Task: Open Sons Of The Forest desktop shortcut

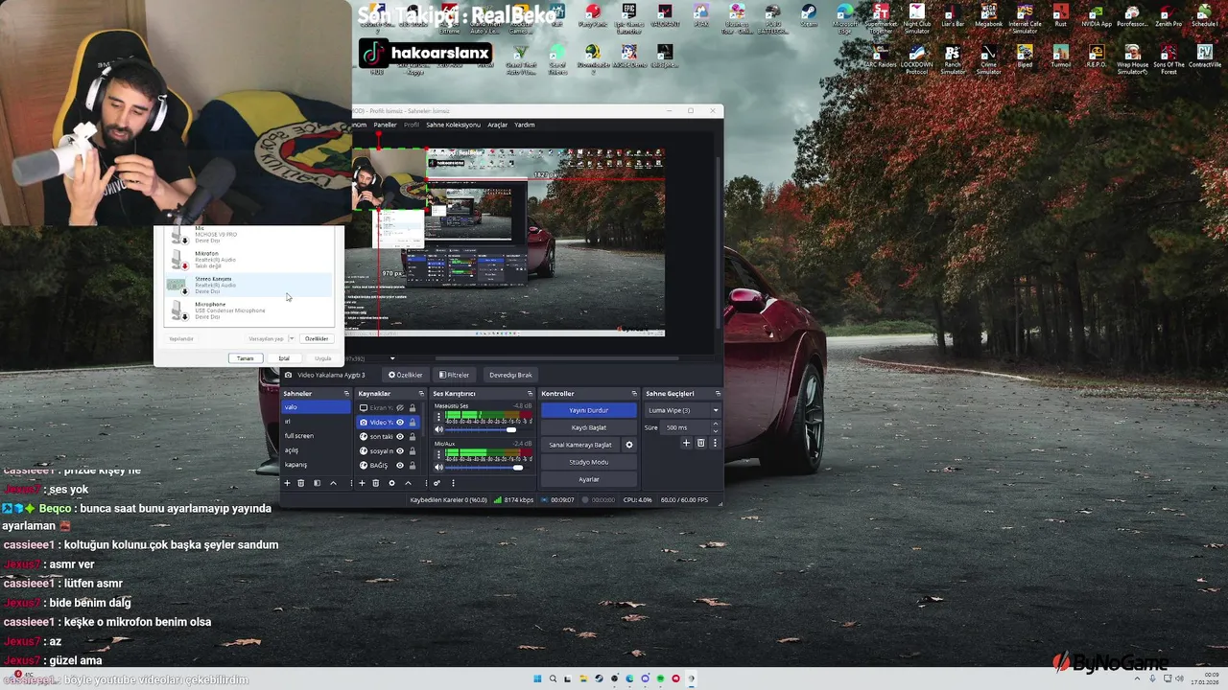Action: (1169, 58)
